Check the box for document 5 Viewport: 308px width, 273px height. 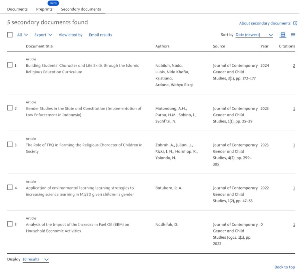(x=10, y=224)
